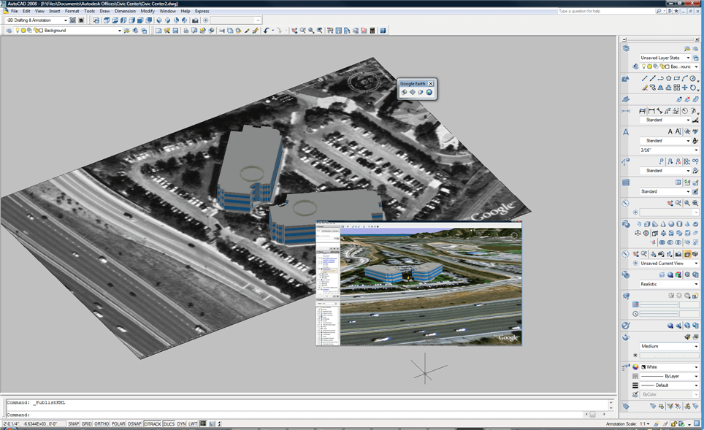704x430 pixels.
Task: Toggle OTRACK in status bar
Action: (152, 423)
